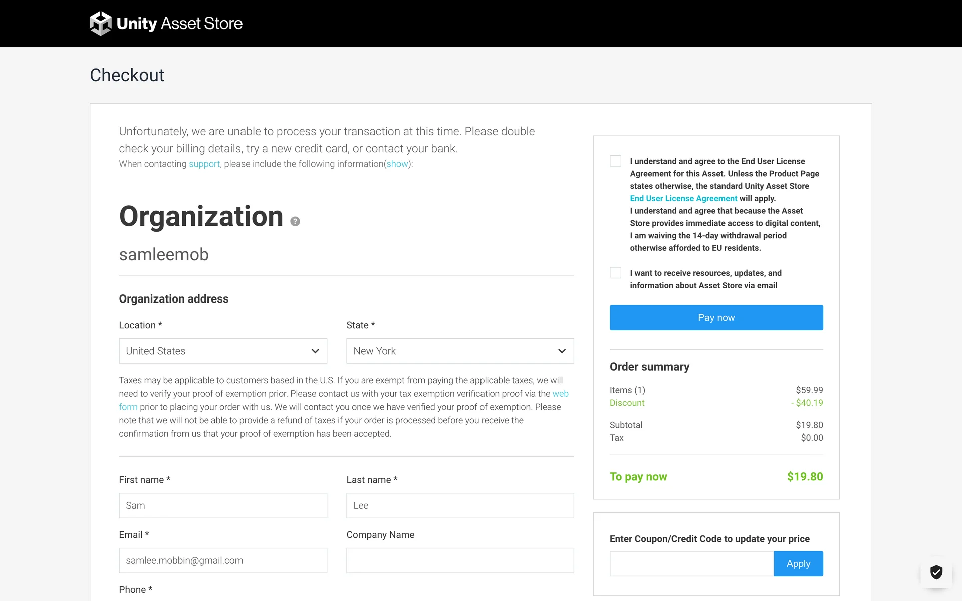Open the End User License Agreement link
The image size is (962, 601).
pos(683,198)
